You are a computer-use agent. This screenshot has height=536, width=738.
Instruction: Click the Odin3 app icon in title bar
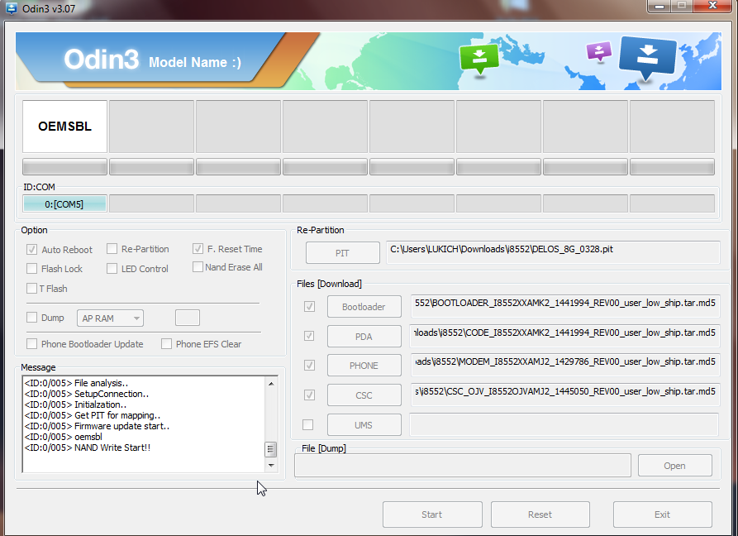[x=12, y=8]
